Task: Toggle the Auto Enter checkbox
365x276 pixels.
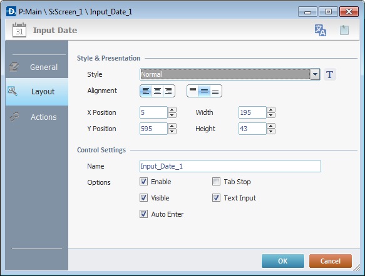Action: (143, 214)
